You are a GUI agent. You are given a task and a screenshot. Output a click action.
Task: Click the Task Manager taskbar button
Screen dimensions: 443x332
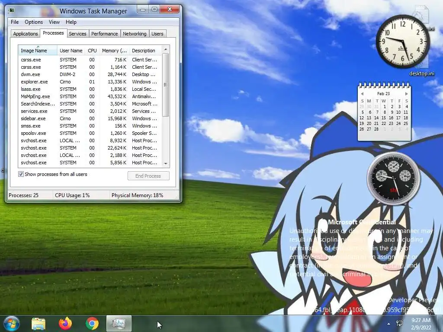click(119, 323)
